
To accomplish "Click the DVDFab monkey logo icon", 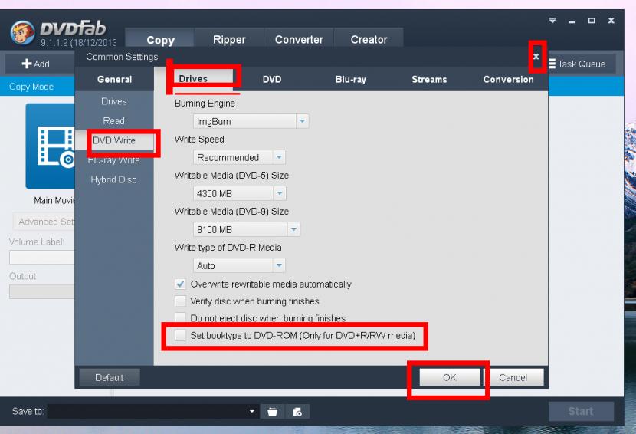I will click(x=22, y=32).
